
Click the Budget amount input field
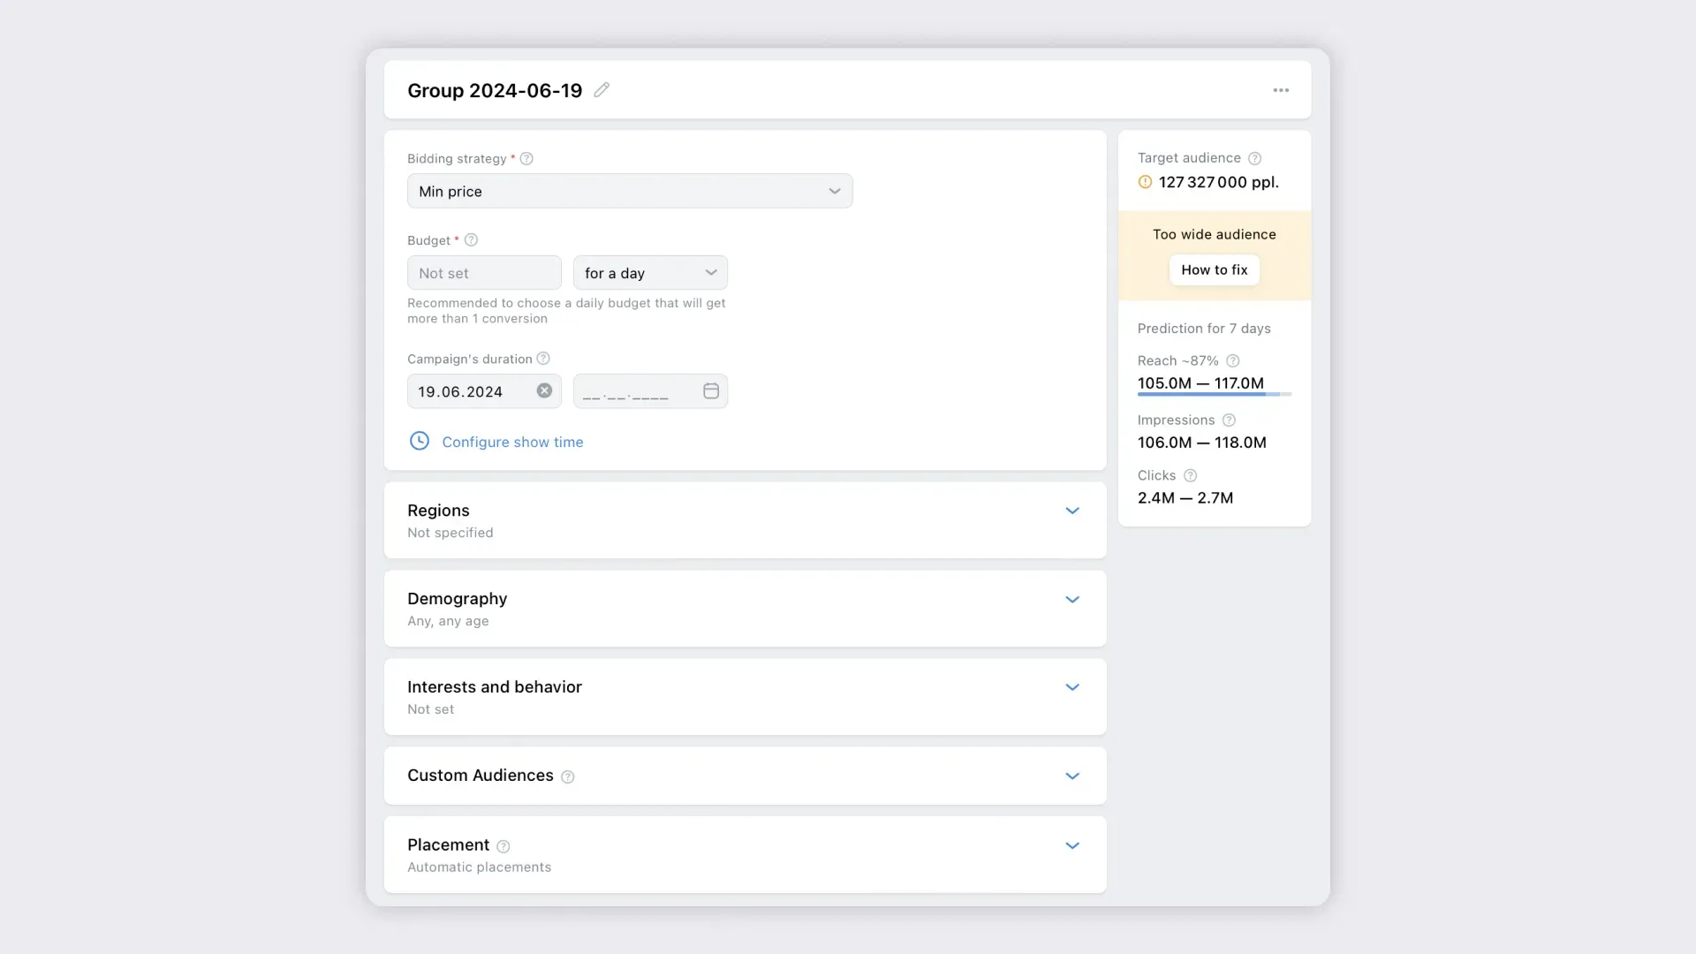click(x=483, y=273)
